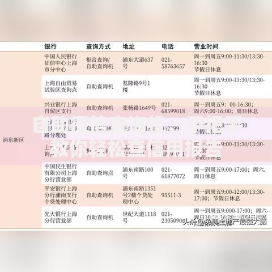272x272 pixels.
Task: Select bank cell 中国民生银行有限公司上海分行营业部
Action: [x=61, y=173]
